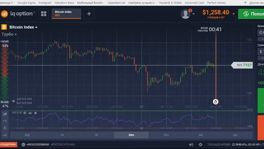The width and height of the screenshot is (264, 149).
Task: Select the 5m time range
Action: pyautogui.click(x=201, y=135)
